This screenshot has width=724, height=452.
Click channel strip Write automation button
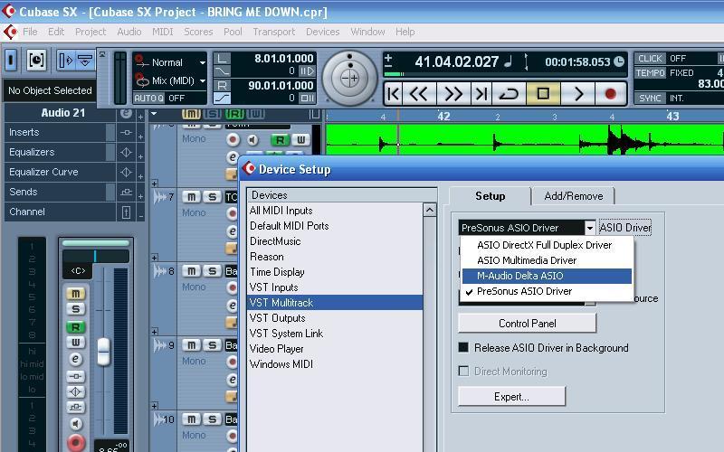76,343
